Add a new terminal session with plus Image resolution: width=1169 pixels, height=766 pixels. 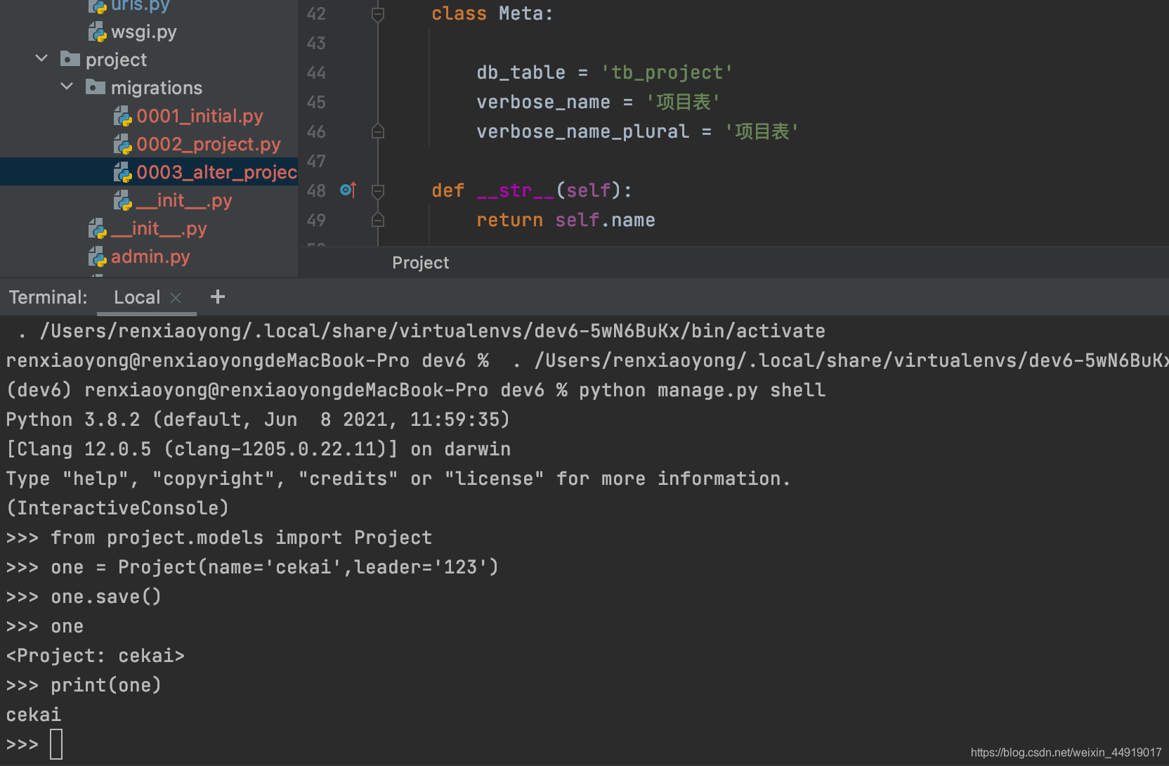218,297
